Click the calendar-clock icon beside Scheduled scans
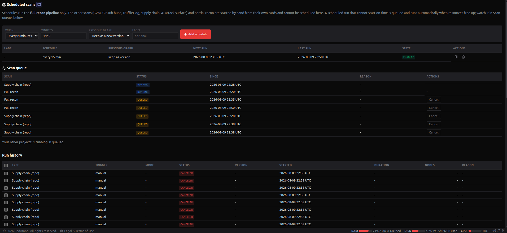The height and width of the screenshot is (233, 507). point(4,5)
